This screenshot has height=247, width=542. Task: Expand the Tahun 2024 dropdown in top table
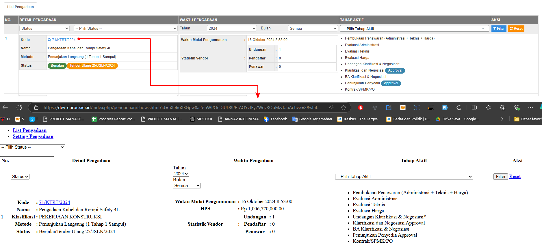(232, 28)
